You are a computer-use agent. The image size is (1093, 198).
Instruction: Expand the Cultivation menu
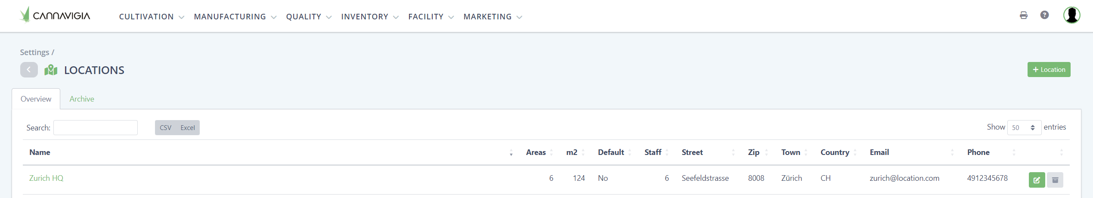151,17
